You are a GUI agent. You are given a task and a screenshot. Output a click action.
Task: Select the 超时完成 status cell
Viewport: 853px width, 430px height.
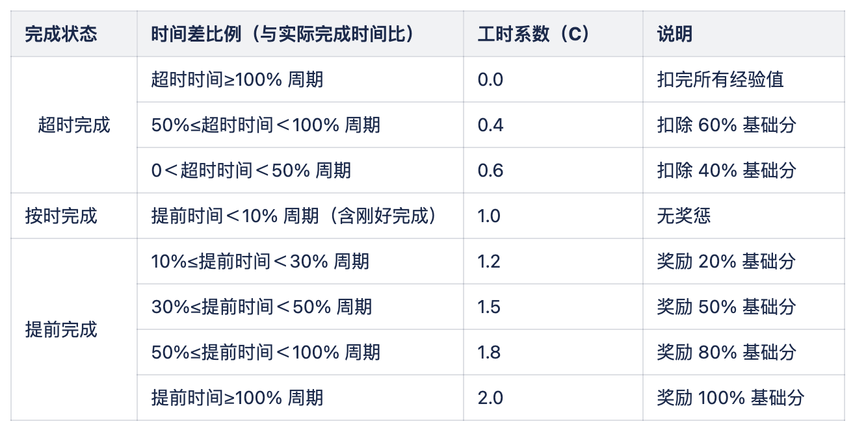click(x=73, y=125)
